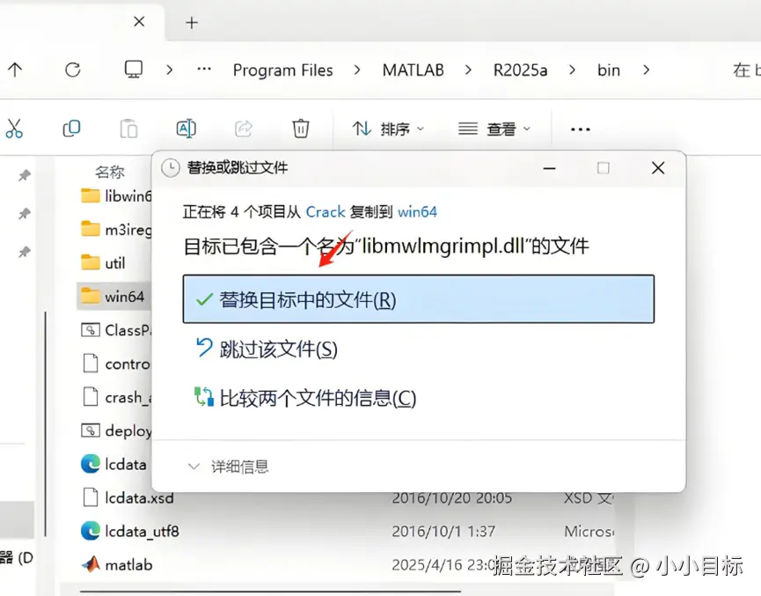Image resolution: width=761 pixels, height=596 pixels.
Task: Click the Cut scissors icon
Action: click(x=14, y=129)
